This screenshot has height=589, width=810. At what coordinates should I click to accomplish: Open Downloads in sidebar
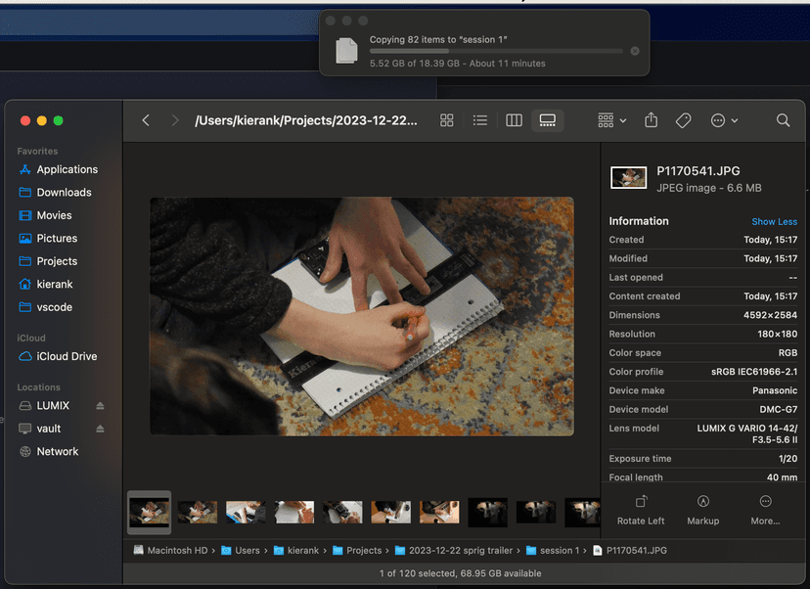tap(64, 193)
